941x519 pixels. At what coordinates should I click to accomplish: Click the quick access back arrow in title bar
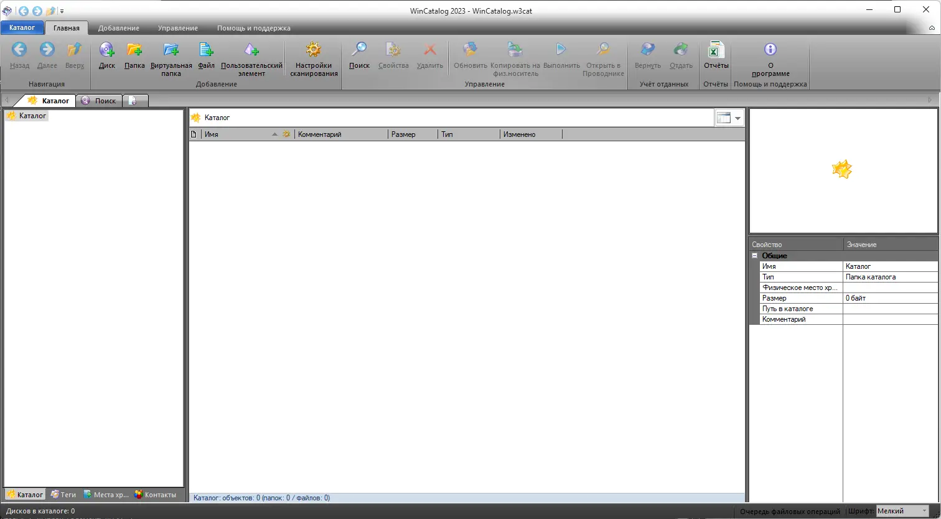tap(23, 11)
